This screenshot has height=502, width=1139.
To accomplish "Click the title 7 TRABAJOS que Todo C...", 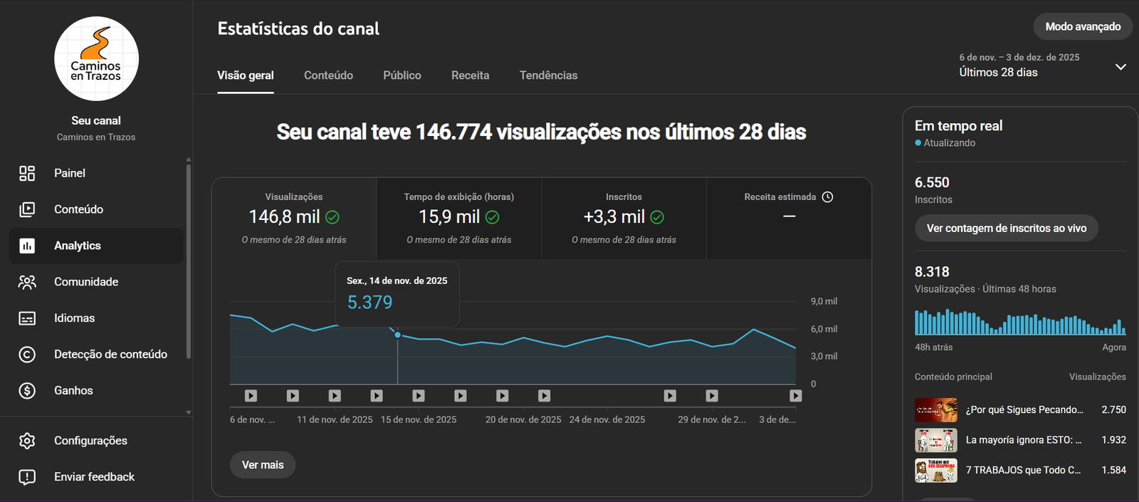I will point(1023,470).
